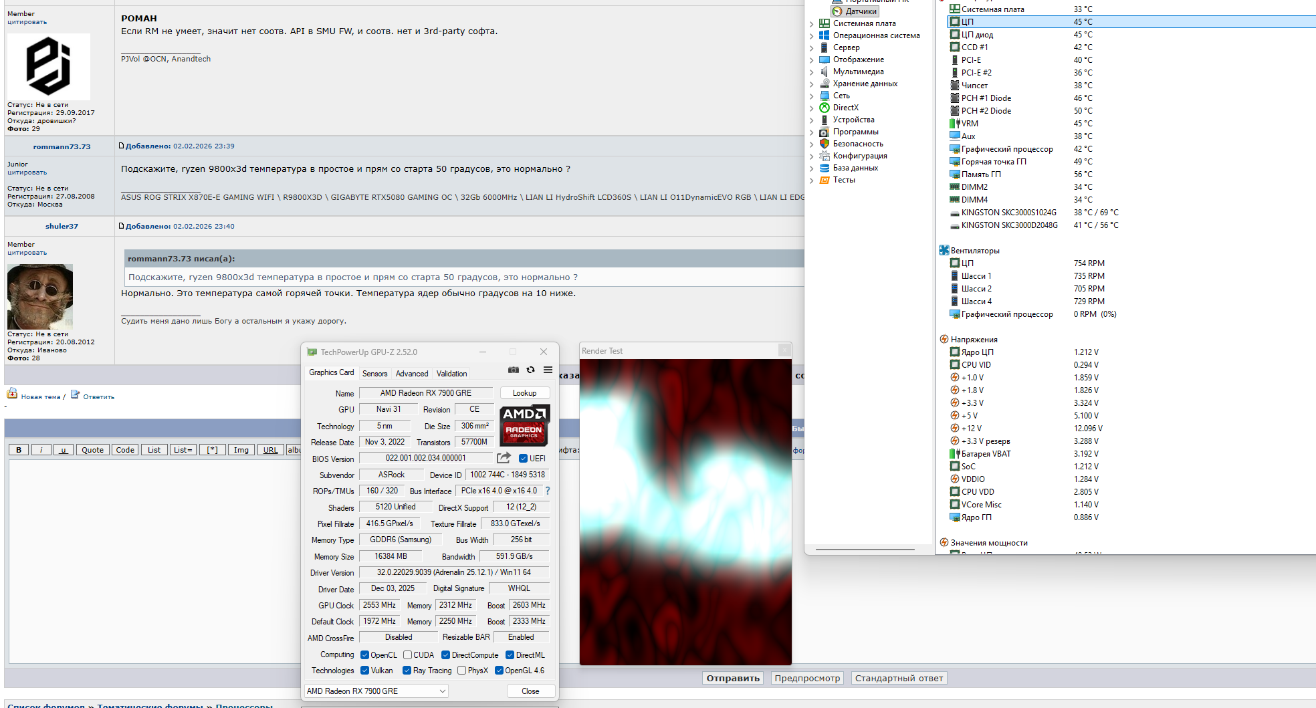Click the Стандартный ответ button
This screenshot has width=1316, height=708.
(899, 678)
